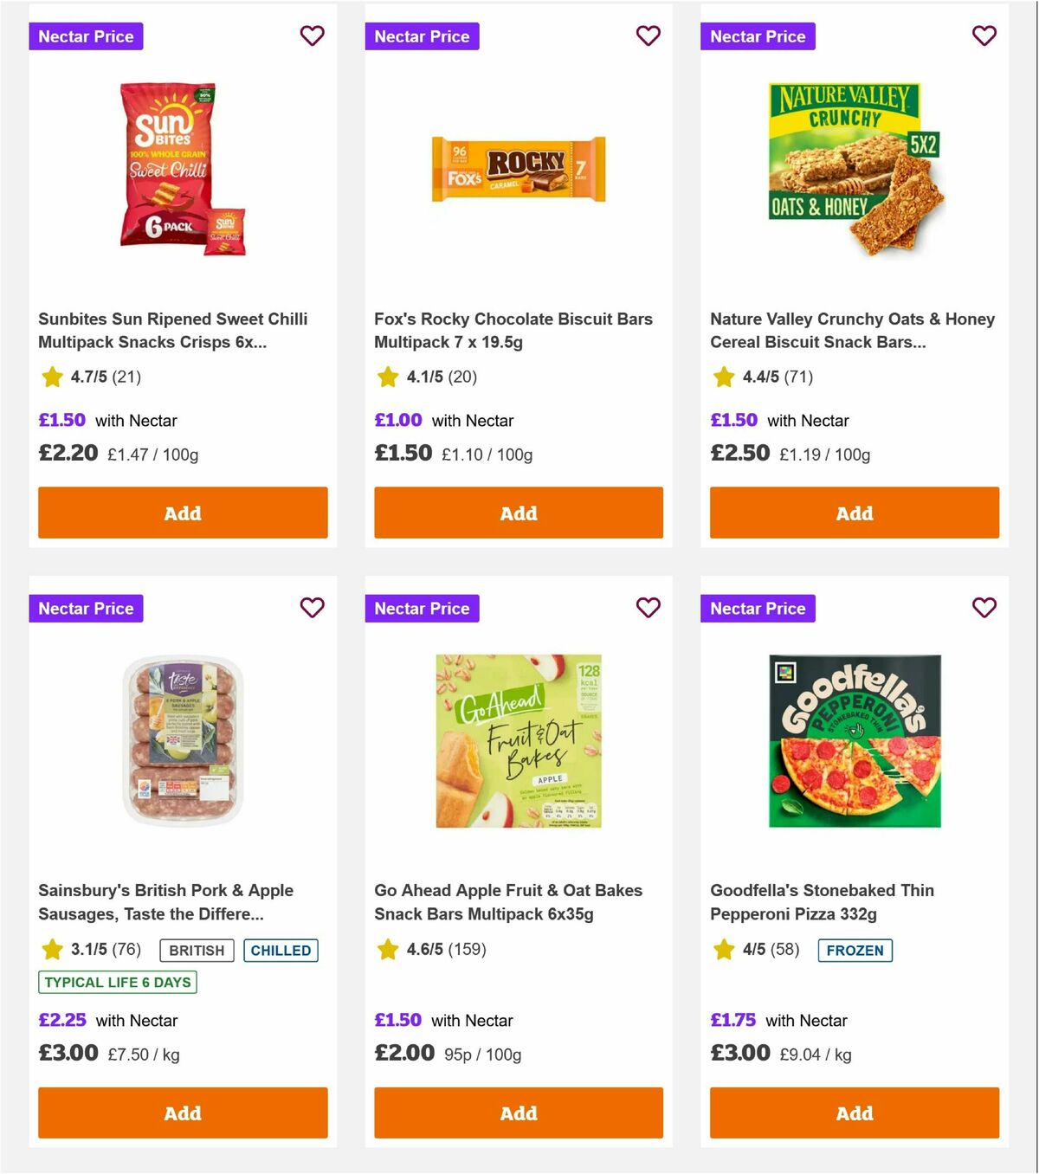Click the star beside Goodfella's 4/5 rating

coord(722,949)
